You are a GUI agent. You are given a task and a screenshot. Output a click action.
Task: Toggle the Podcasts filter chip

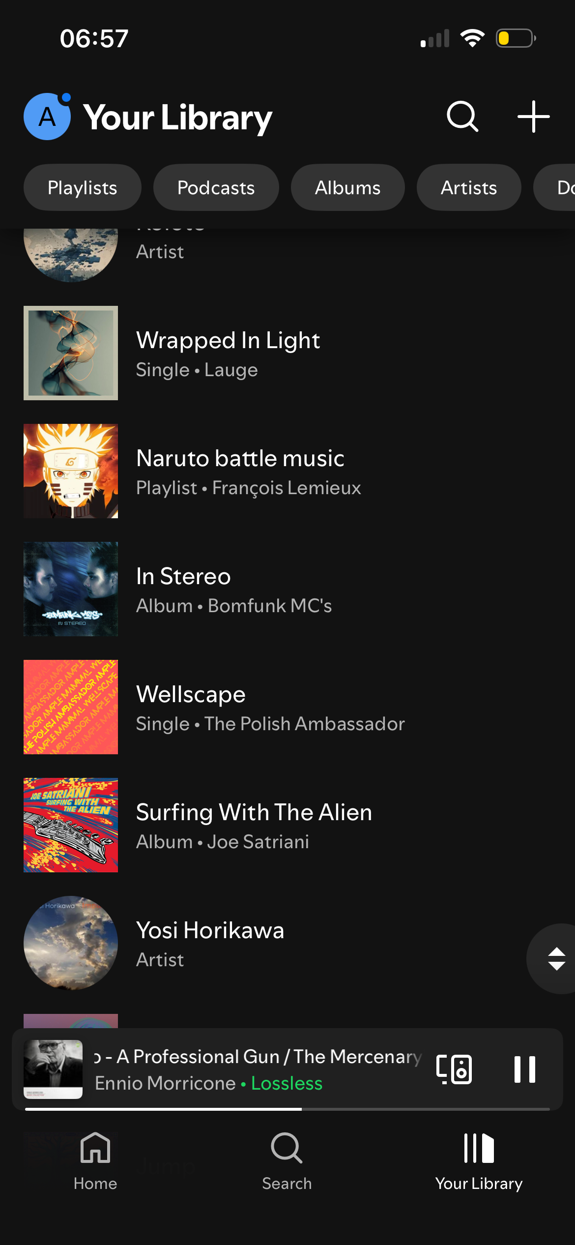coord(216,187)
